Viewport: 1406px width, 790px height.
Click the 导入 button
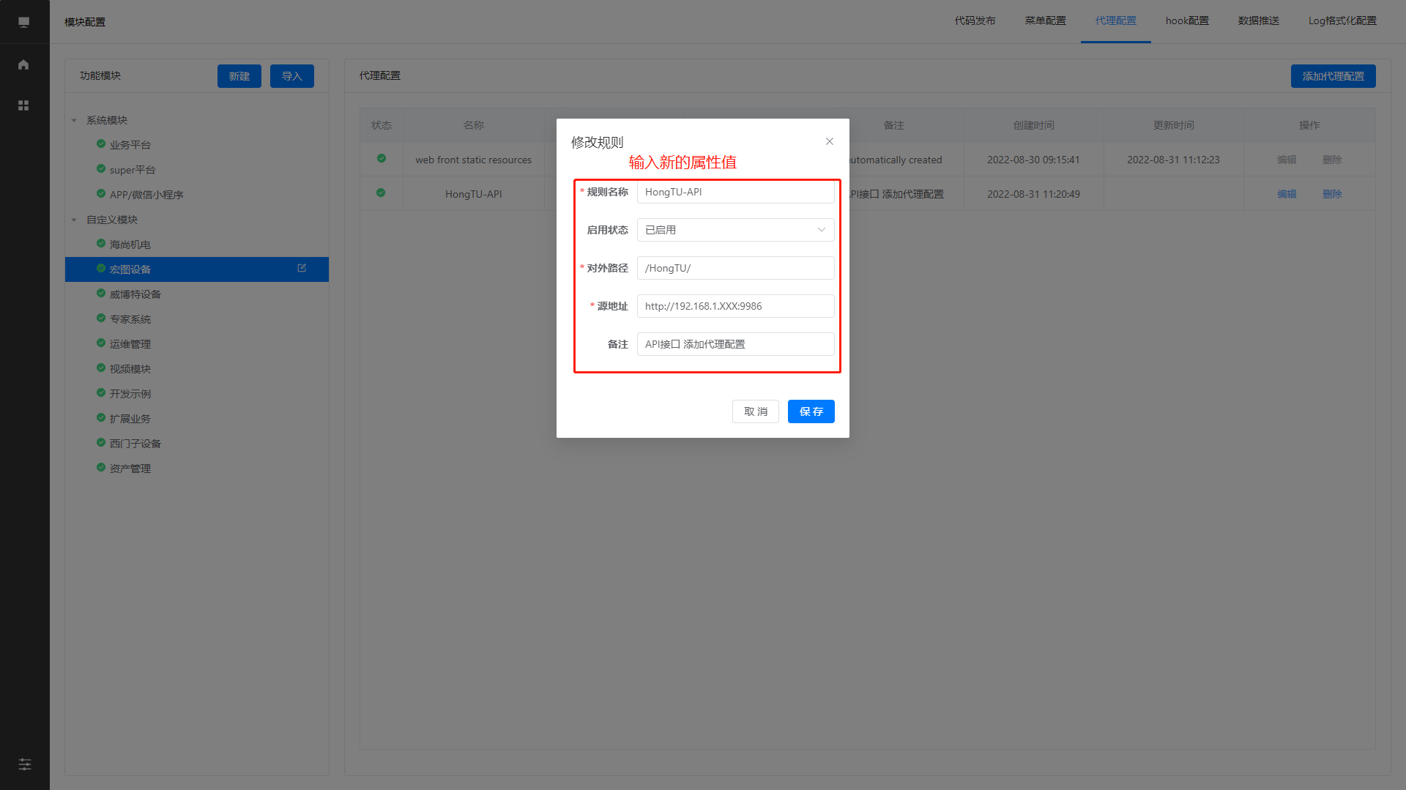(292, 76)
